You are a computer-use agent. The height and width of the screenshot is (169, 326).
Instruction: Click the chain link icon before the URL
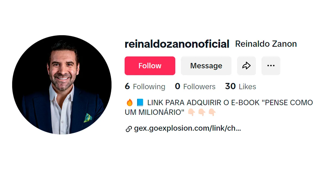tap(129, 129)
